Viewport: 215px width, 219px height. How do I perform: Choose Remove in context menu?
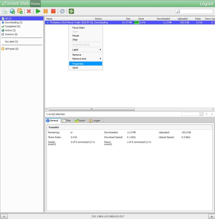[x=86, y=55]
